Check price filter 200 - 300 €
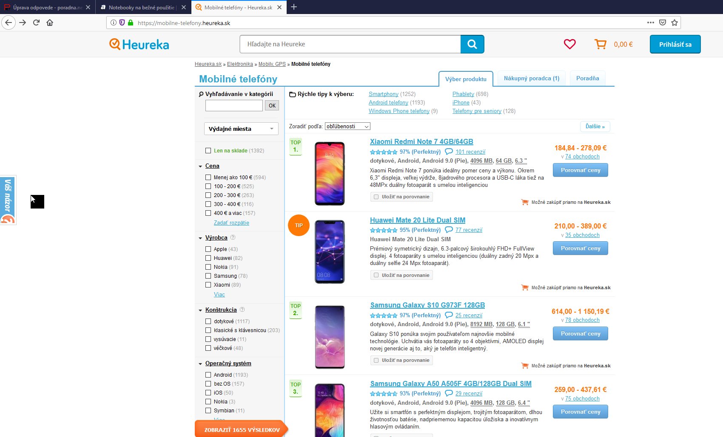This screenshot has height=437, width=723. pyautogui.click(x=208, y=195)
